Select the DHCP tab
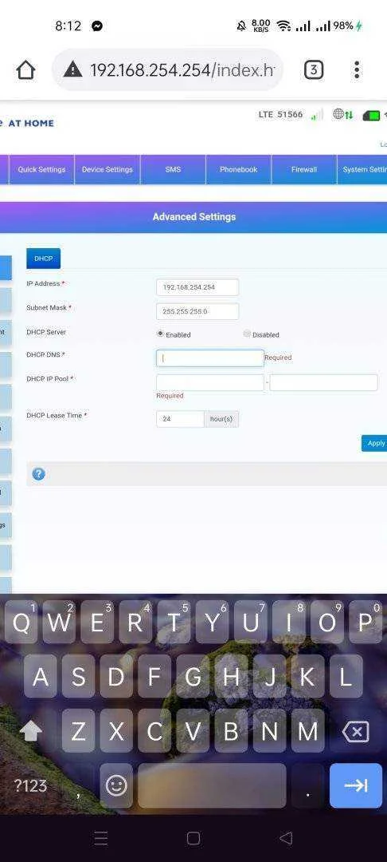The image size is (387, 862). (x=43, y=259)
